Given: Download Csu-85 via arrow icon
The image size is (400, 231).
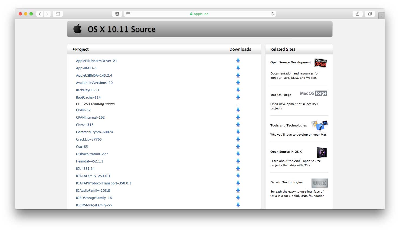Looking at the screenshot, I should tap(238, 147).
